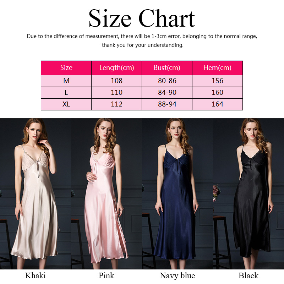The width and height of the screenshot is (284, 284).
Task: Click the Bust(cm) column header
Action: click(x=167, y=68)
